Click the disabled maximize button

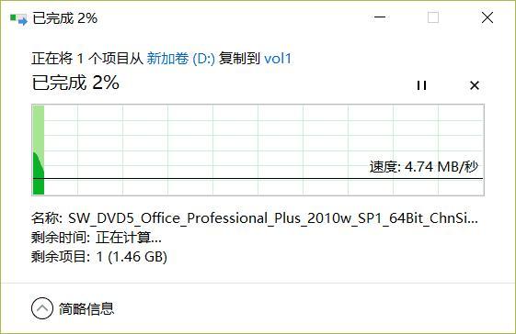[433, 17]
